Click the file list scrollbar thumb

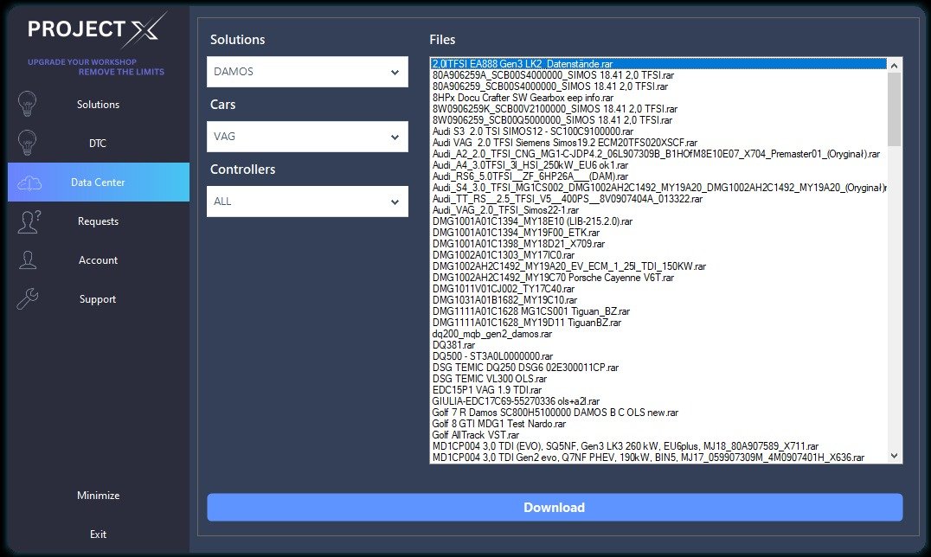tap(894, 109)
